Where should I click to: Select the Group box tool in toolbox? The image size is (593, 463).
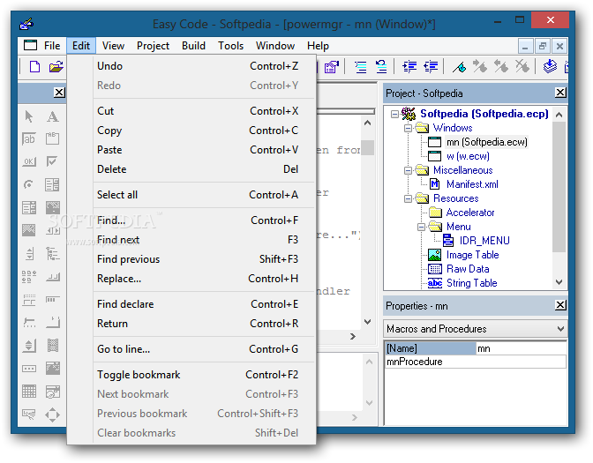pos(53,138)
